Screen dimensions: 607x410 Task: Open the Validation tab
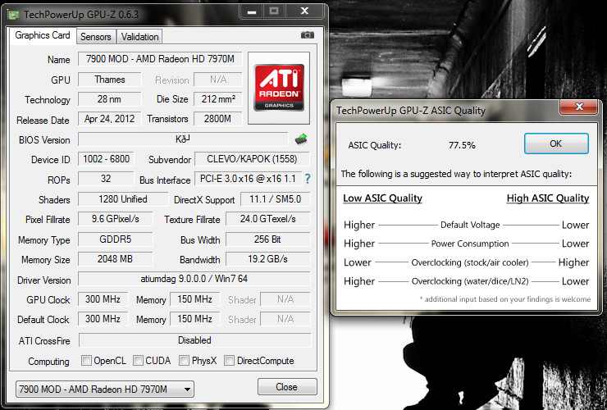[139, 37]
